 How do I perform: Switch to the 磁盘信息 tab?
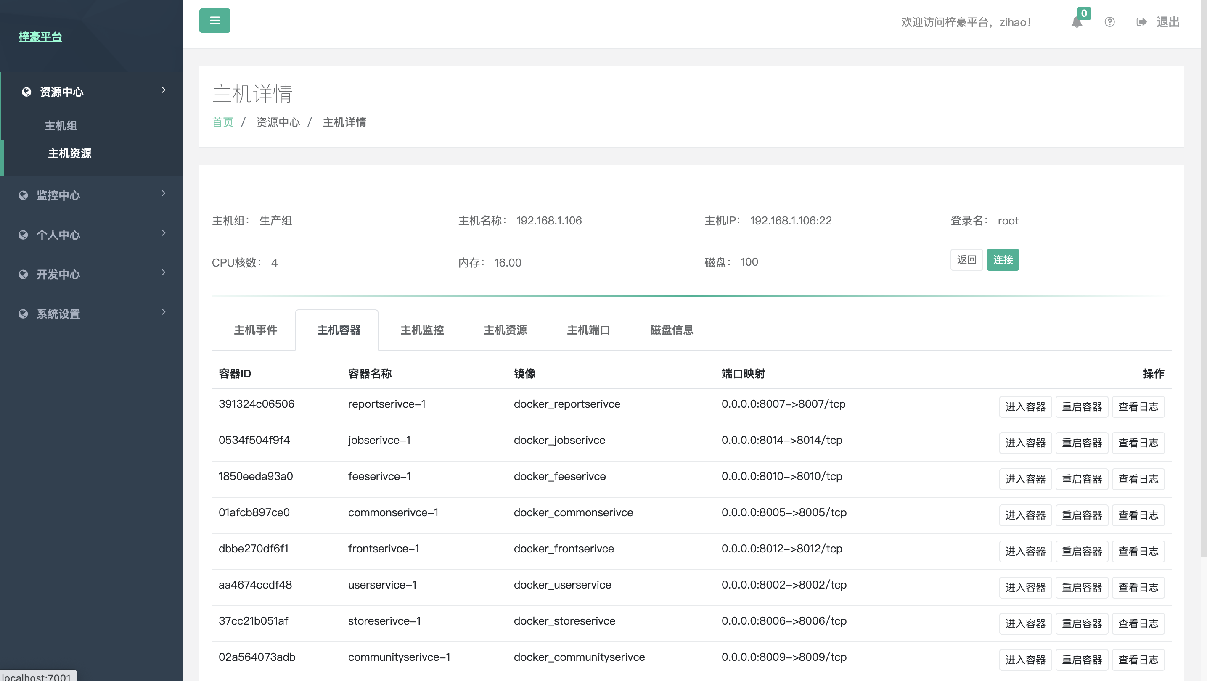pos(672,330)
